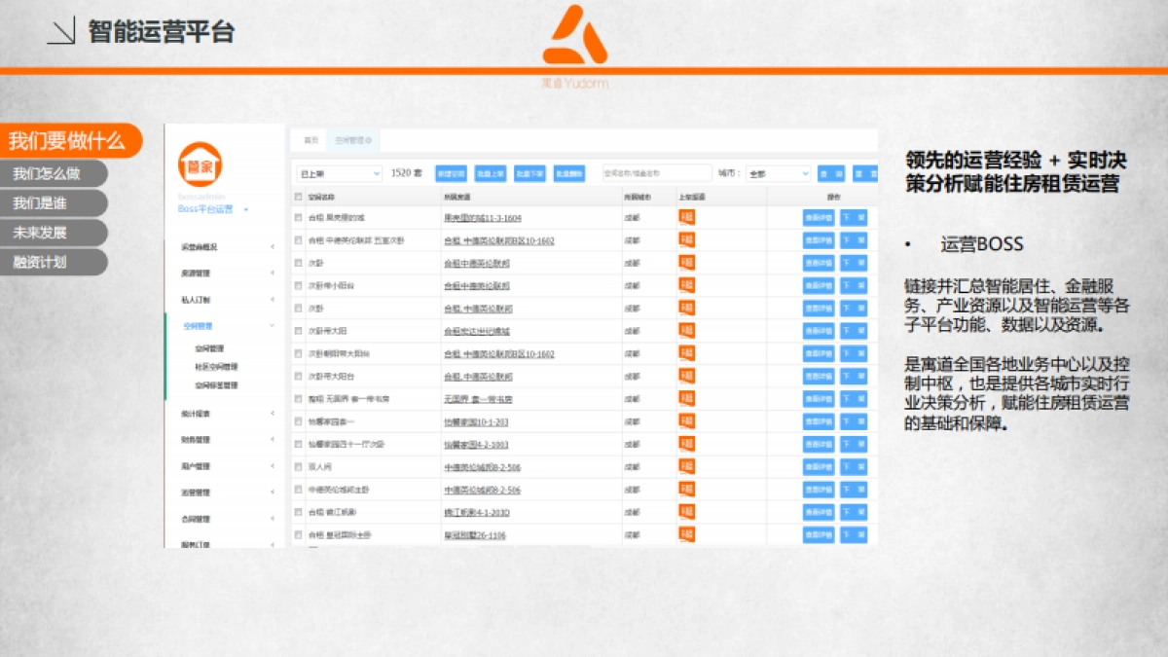
Task: Select 我们怎么做 in the slide navigation
Action: [x=47, y=175]
